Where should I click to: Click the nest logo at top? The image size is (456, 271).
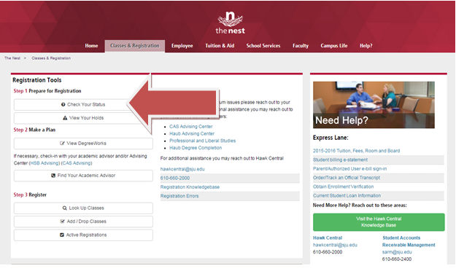pyautogui.click(x=230, y=23)
